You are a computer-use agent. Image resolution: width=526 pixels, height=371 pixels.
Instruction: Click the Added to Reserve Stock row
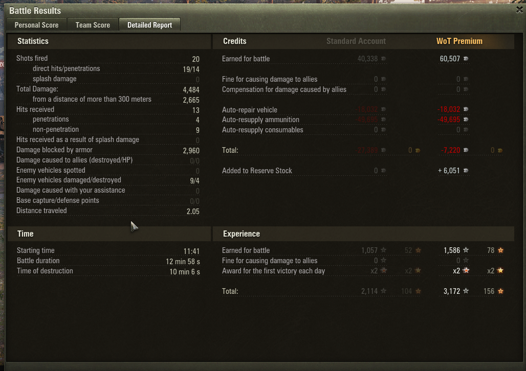click(x=345, y=171)
